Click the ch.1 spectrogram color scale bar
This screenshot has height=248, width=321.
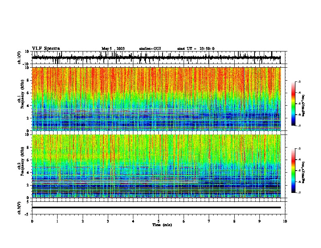(x=293, y=104)
